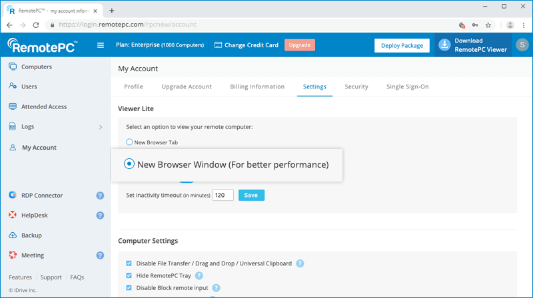The width and height of the screenshot is (533, 298).
Task: Close the RemotePC browser tab
Action: point(95,11)
